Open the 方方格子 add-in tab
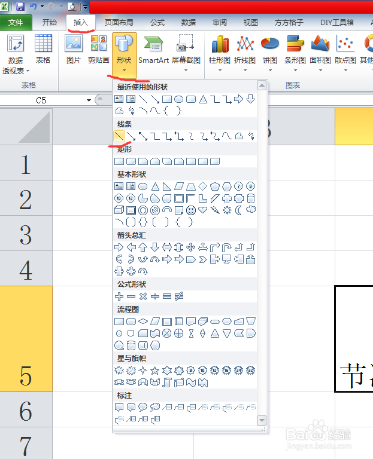The width and height of the screenshot is (373, 459). (289, 23)
